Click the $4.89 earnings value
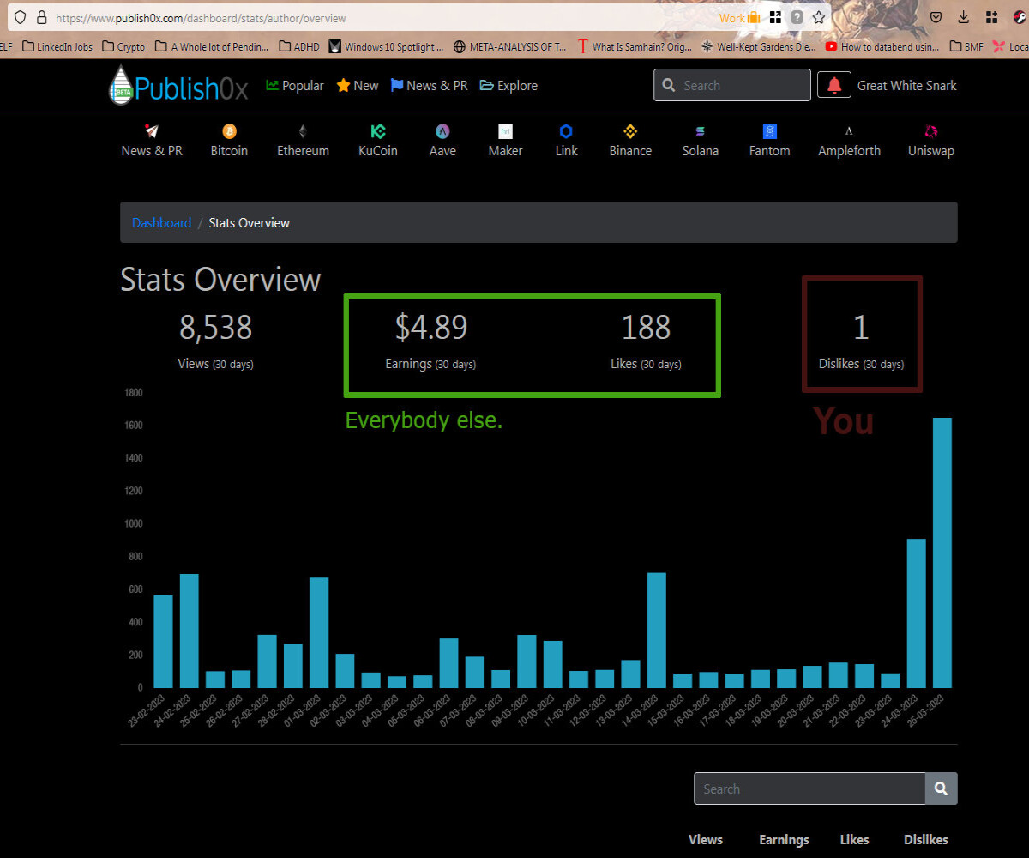The width and height of the screenshot is (1029, 858). (x=430, y=327)
